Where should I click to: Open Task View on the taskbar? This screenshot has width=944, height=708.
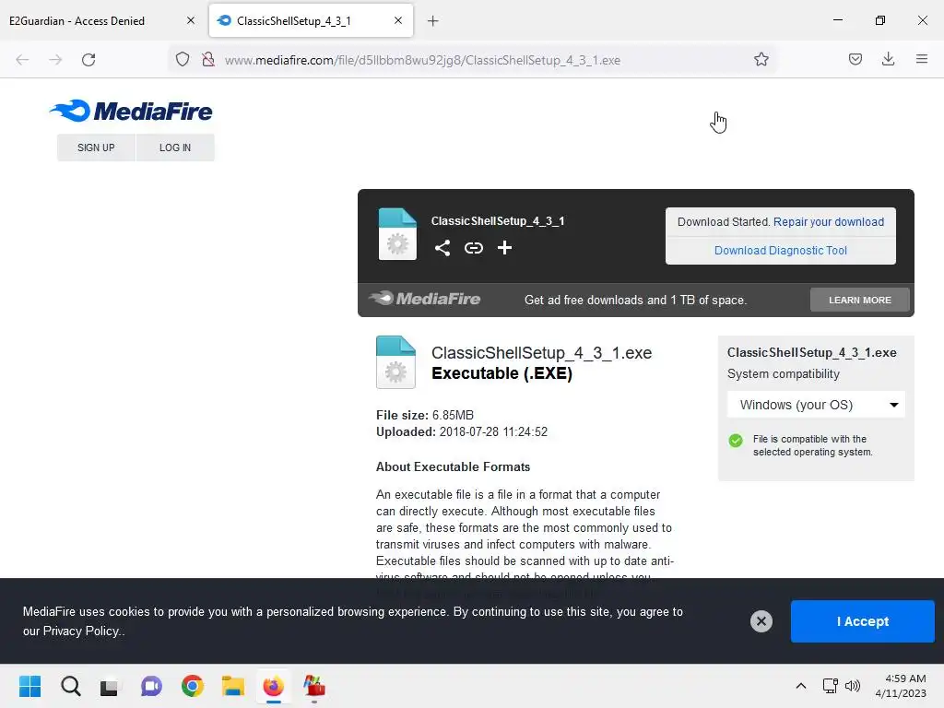[x=111, y=686]
